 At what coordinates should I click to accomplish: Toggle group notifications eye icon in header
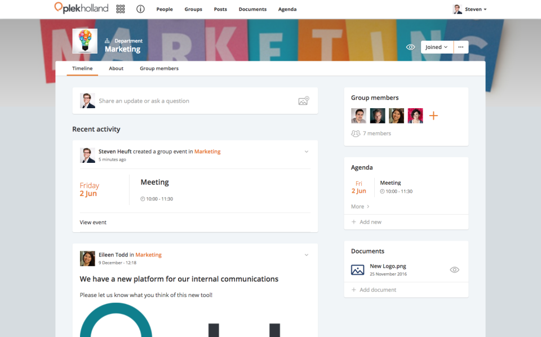[411, 47]
